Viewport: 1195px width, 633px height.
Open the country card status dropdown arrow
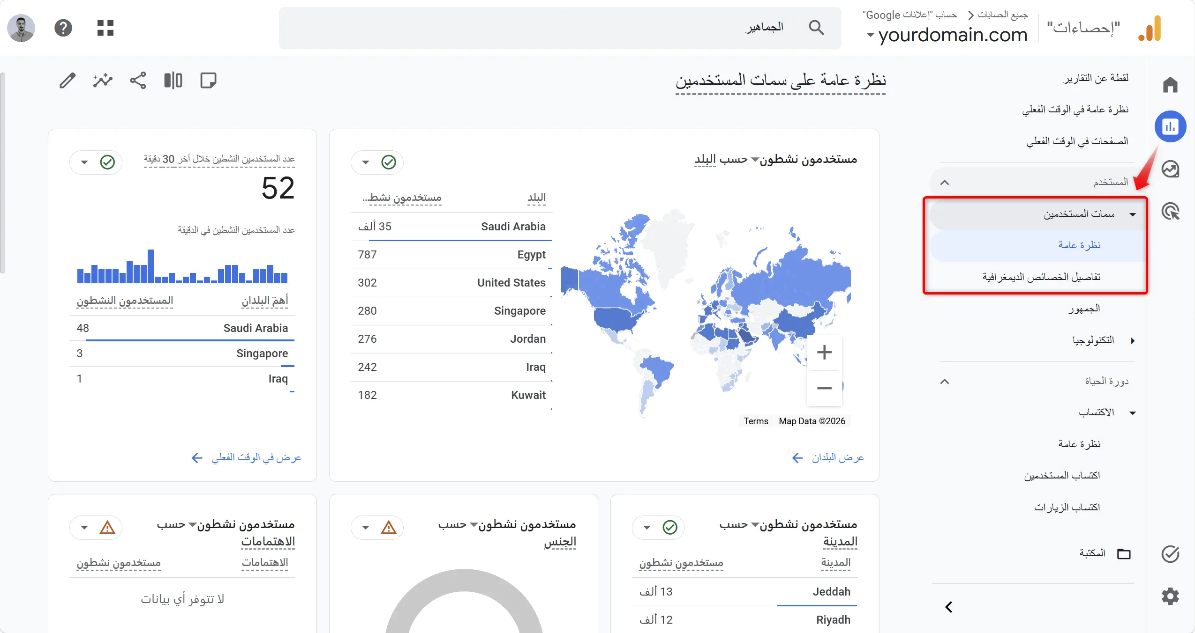tap(366, 162)
